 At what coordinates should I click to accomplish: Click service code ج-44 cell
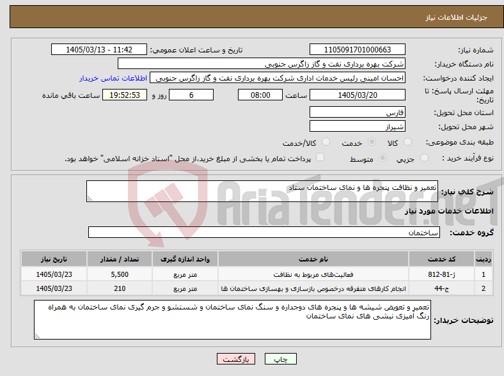(442, 288)
